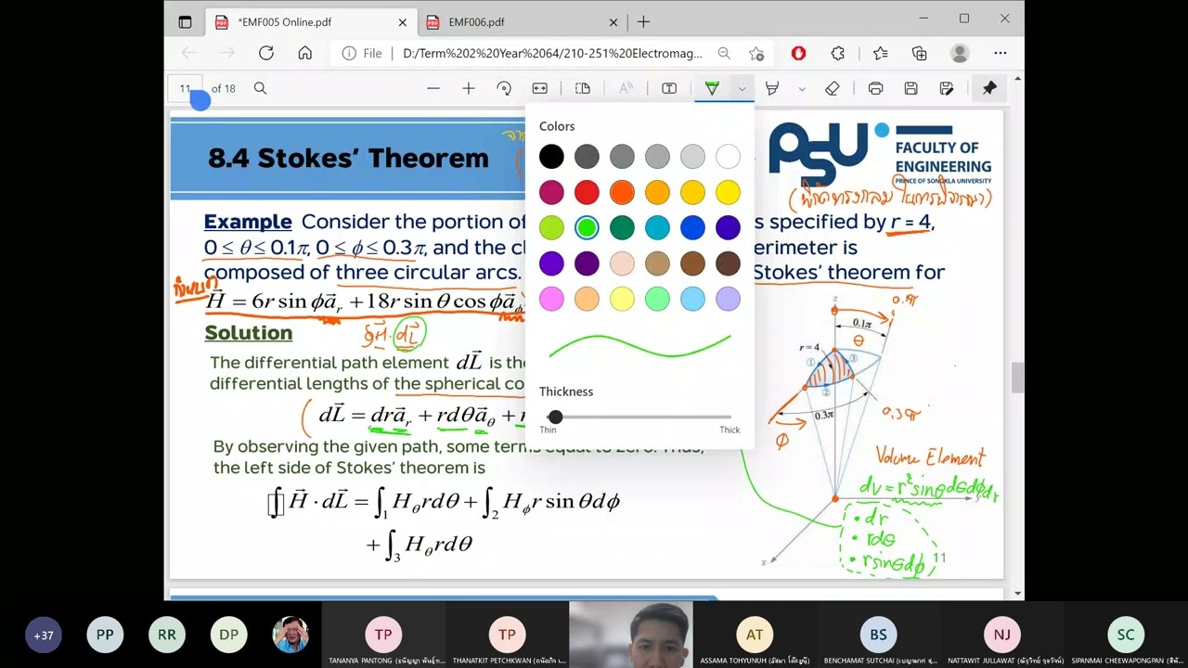The width and height of the screenshot is (1188, 668).
Task: Switch to the EMF005 Online.pdf tab
Action: pos(310,22)
